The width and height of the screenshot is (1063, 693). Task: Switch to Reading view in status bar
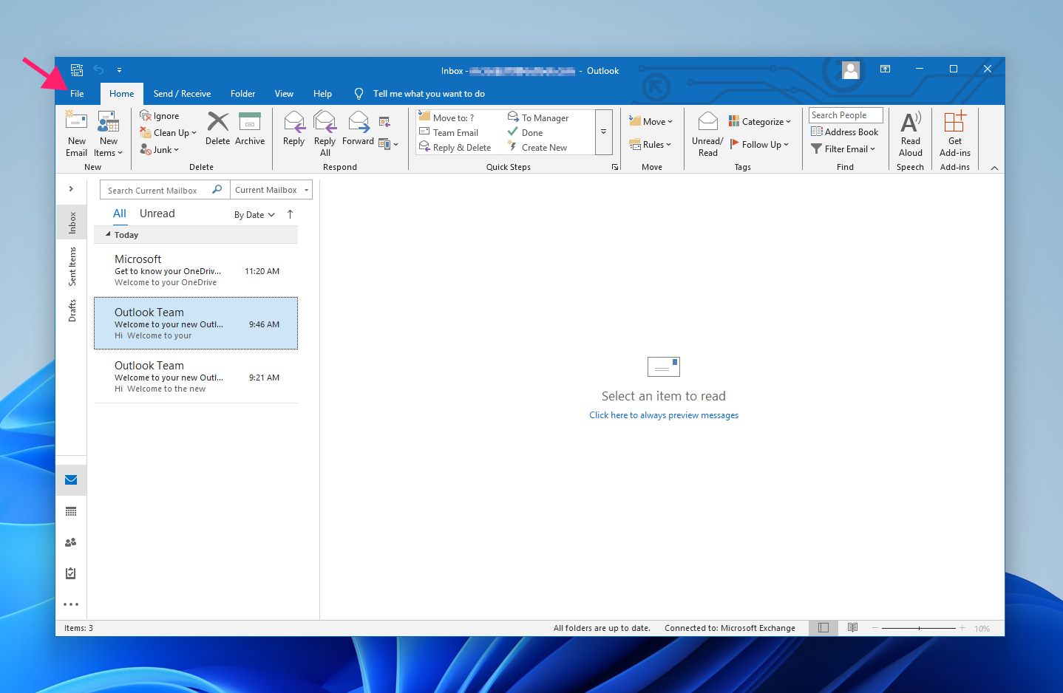[x=852, y=628]
